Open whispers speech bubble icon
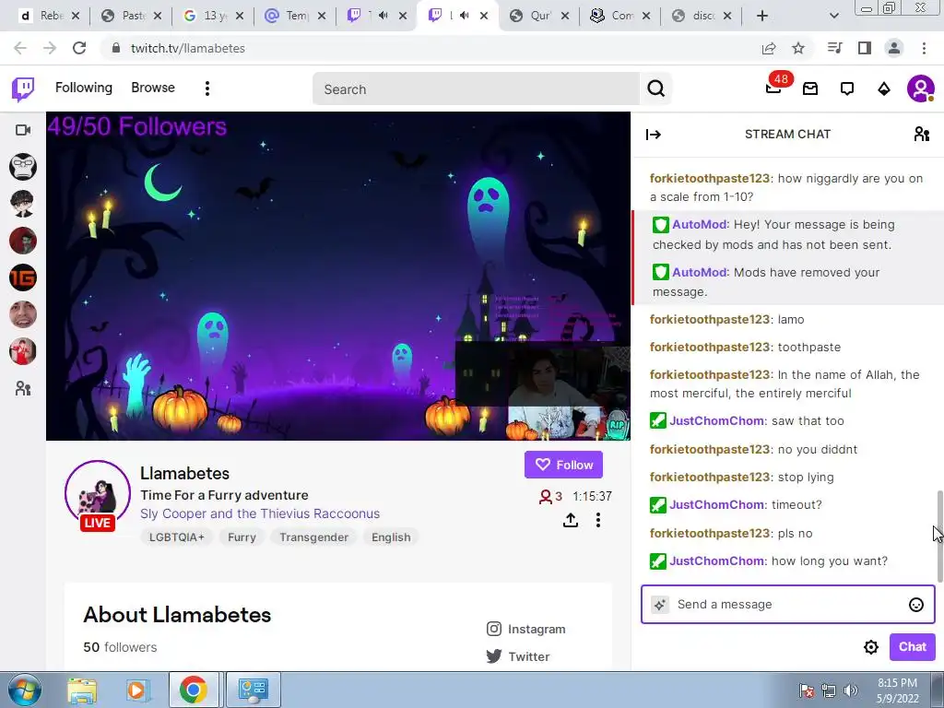Viewport: 944px width, 708px height. click(x=847, y=89)
